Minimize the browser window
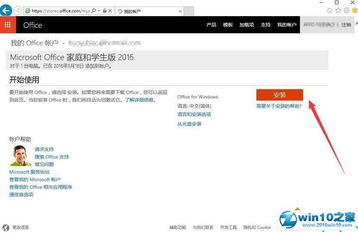This screenshot has width=358, height=233. point(321,2)
